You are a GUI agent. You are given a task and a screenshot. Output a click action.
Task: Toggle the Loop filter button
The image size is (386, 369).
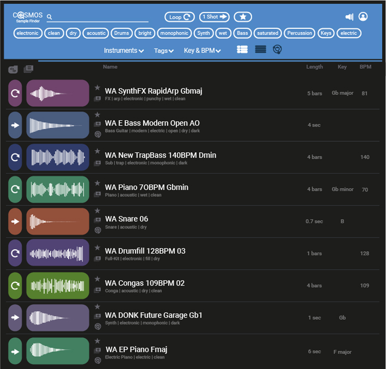tap(180, 17)
